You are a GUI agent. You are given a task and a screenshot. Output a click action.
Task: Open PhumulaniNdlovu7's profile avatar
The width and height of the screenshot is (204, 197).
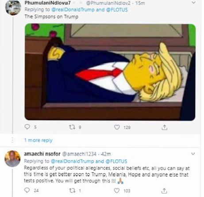[x=13, y=8]
